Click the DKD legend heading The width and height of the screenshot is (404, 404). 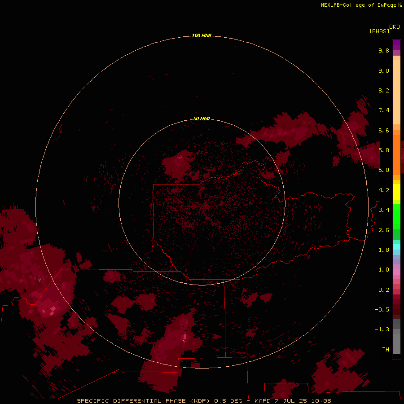click(x=395, y=27)
